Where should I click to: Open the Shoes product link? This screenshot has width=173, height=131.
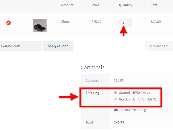(66, 22)
